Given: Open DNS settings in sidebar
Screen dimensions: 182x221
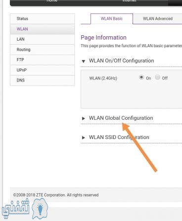Looking at the screenshot, I should (43, 80).
